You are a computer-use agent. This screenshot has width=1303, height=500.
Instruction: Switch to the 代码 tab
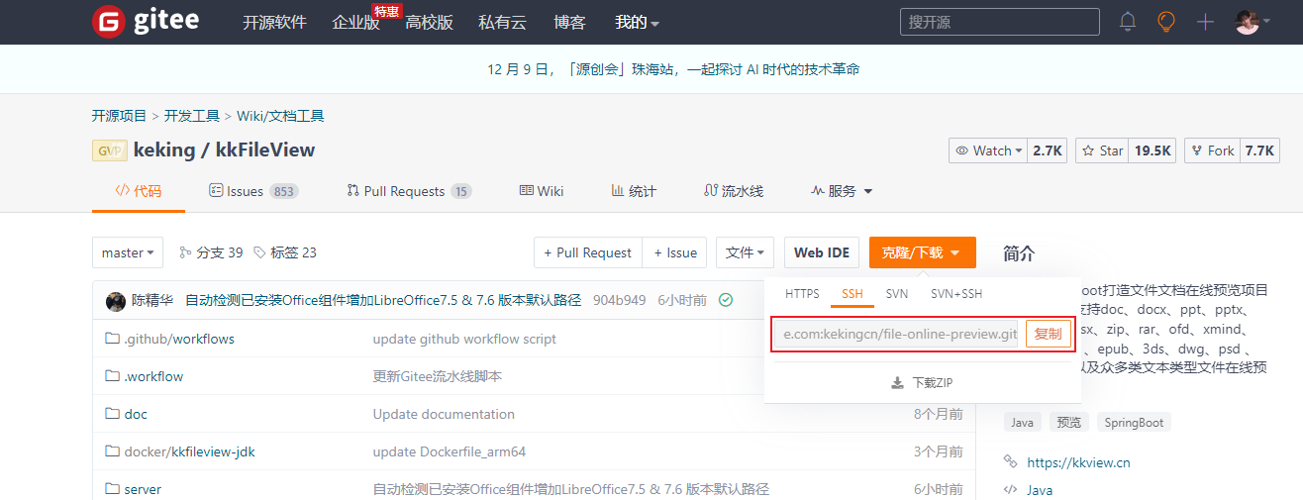pyautogui.click(x=139, y=191)
